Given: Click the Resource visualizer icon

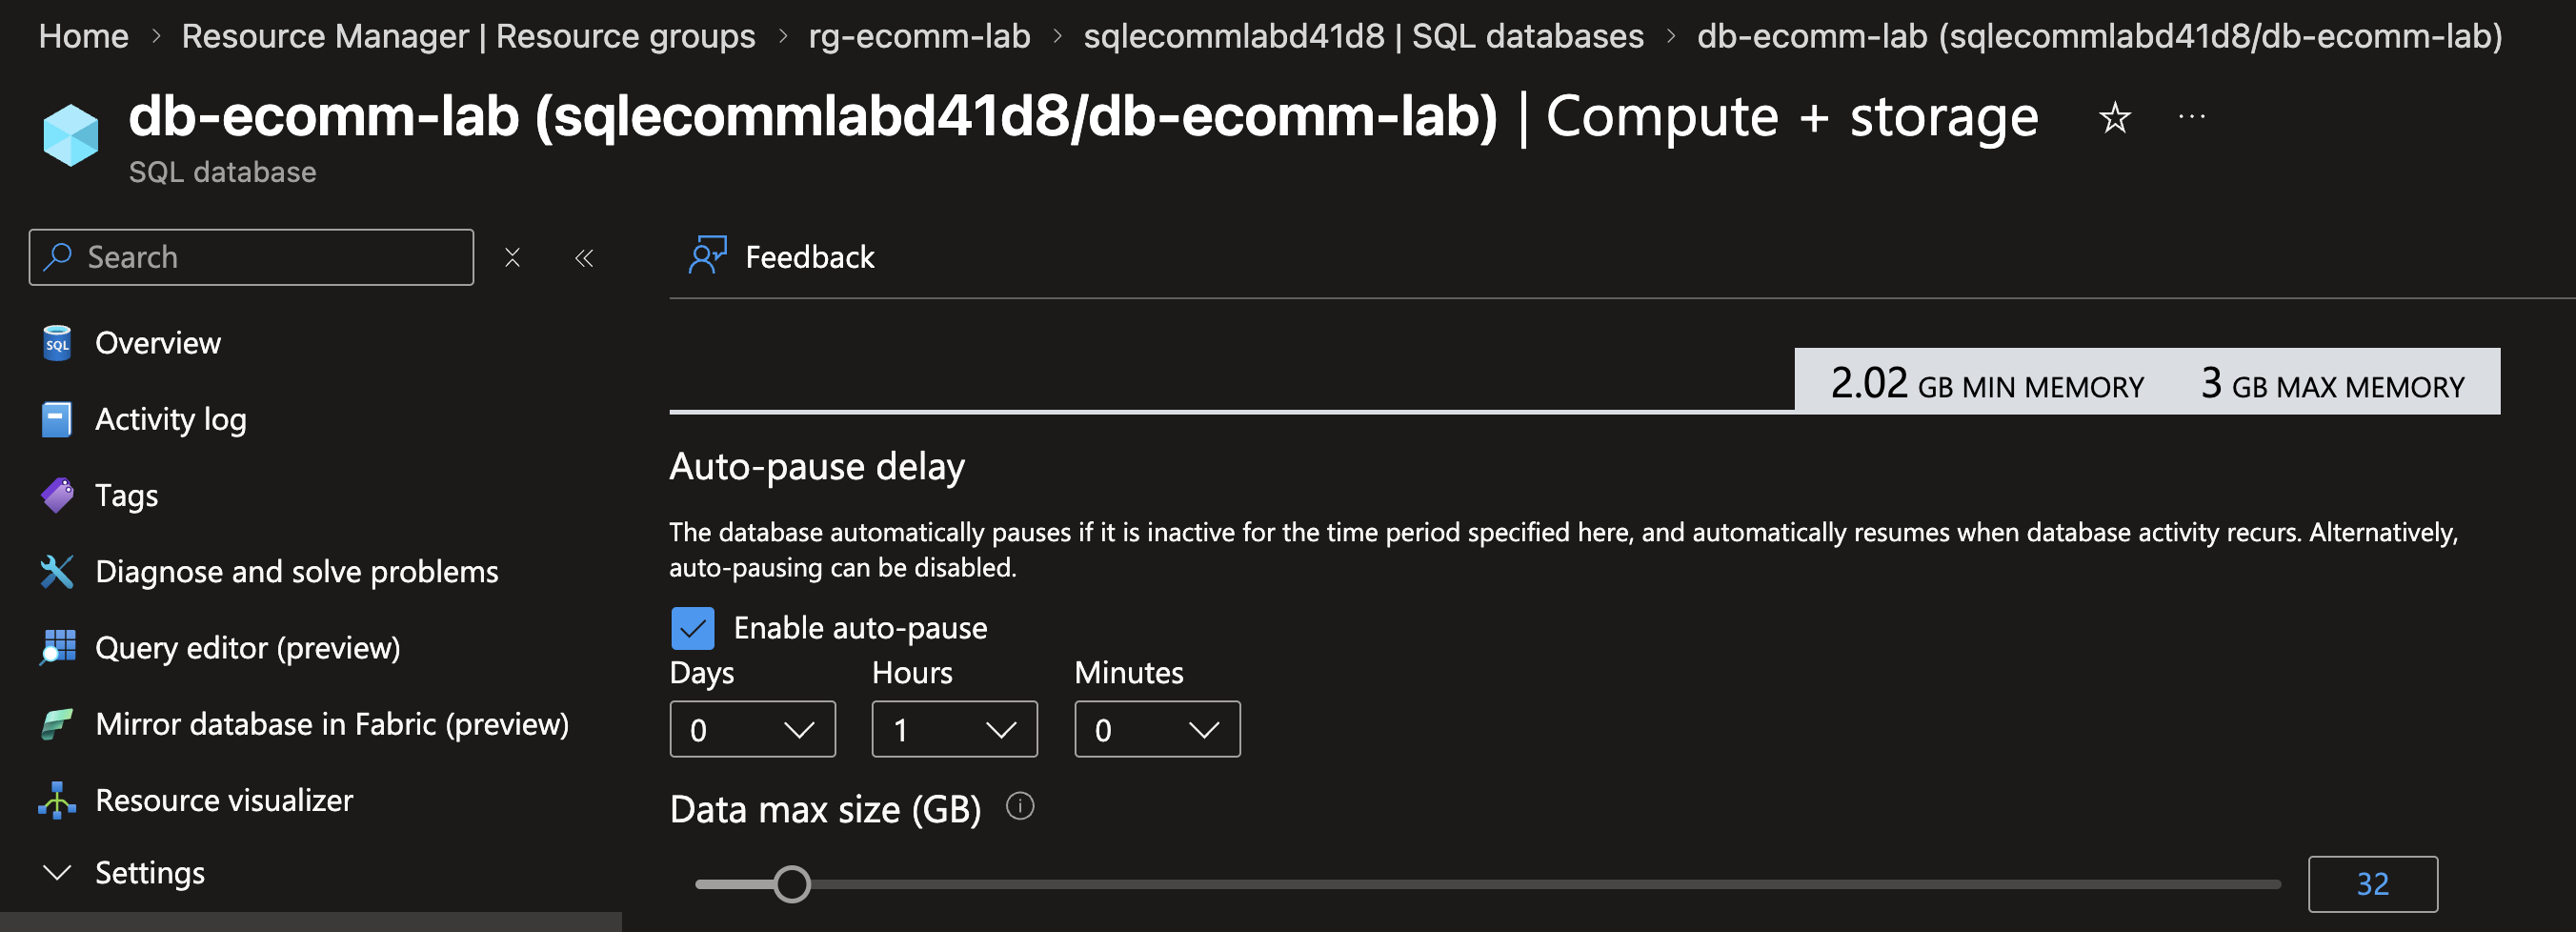Looking at the screenshot, I should [x=57, y=800].
